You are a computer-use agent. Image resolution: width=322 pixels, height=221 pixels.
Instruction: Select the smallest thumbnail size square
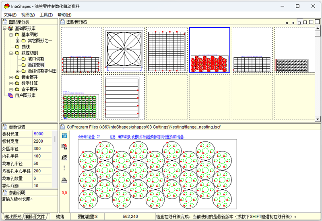point(287,23)
